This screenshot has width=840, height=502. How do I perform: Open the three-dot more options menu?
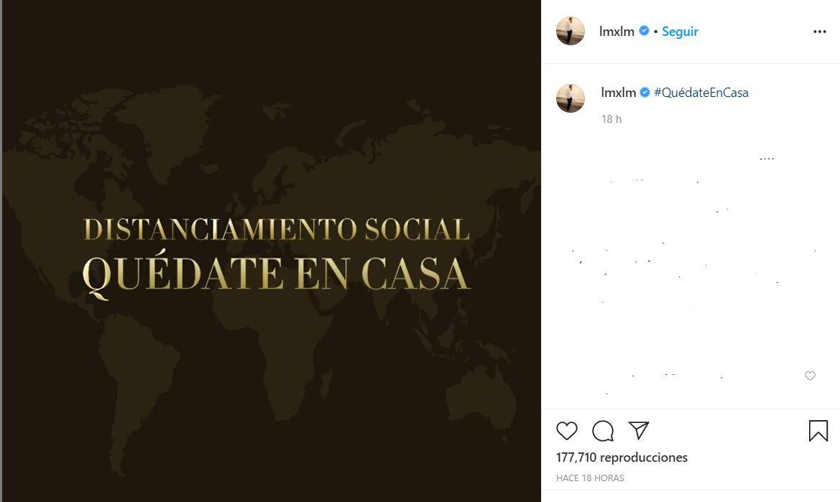click(x=819, y=32)
